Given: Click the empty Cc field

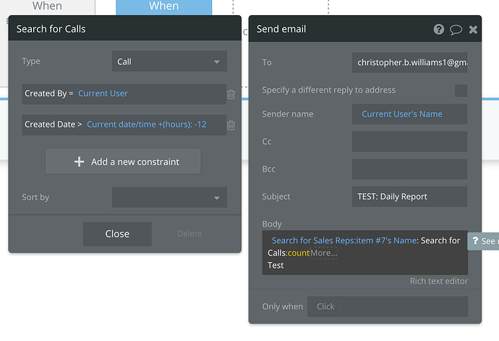Looking at the screenshot, I should [409, 142].
